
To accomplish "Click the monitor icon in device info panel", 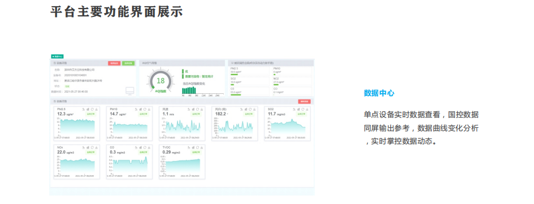I will click(130, 91).
